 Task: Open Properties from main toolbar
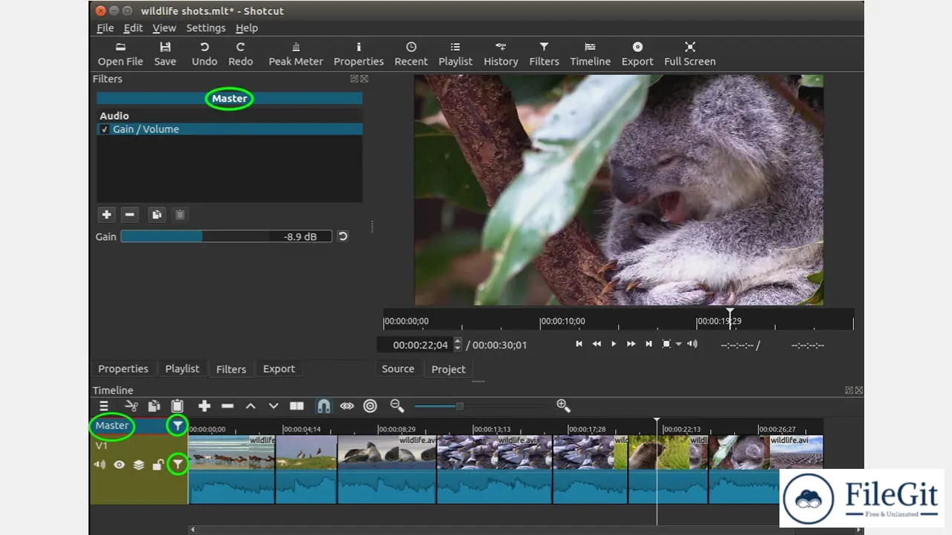(358, 54)
